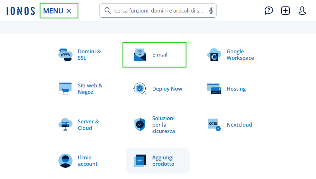Image resolution: width=316 pixels, height=179 pixels.
Task: Activate voice search microphone icon
Action: (211, 11)
